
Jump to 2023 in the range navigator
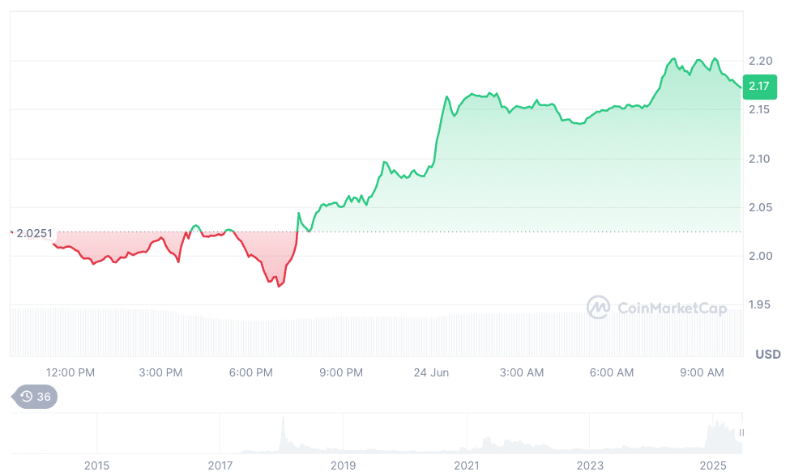(x=590, y=465)
